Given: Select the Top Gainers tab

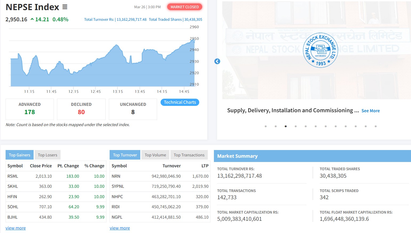Looking at the screenshot, I should (19, 155).
